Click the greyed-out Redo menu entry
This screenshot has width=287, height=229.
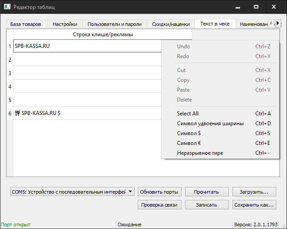click(220, 56)
